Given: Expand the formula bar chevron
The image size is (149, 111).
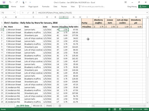Looking at the screenshot, I should (x=147, y=12).
